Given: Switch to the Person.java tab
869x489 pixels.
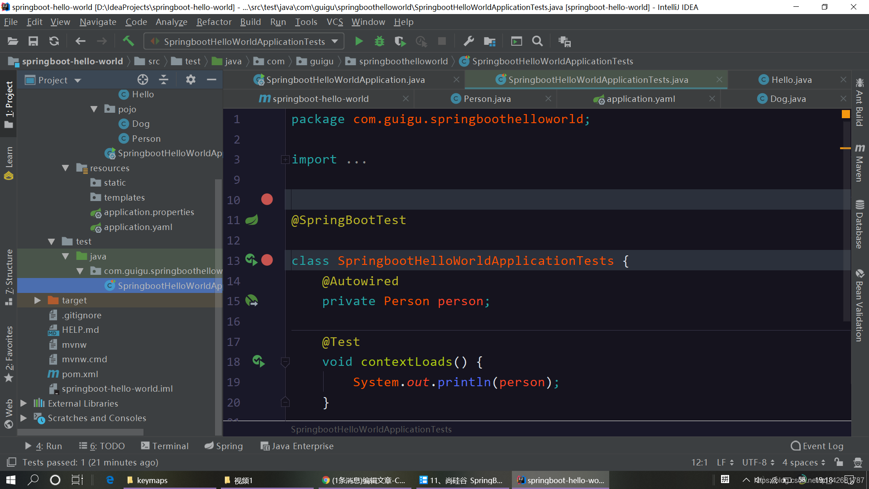Looking at the screenshot, I should [487, 99].
